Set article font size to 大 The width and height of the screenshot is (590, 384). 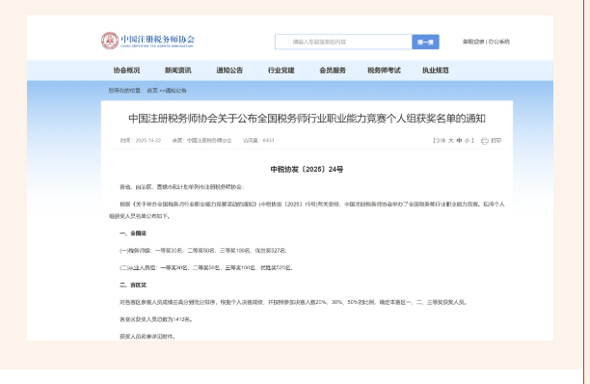click(x=451, y=141)
